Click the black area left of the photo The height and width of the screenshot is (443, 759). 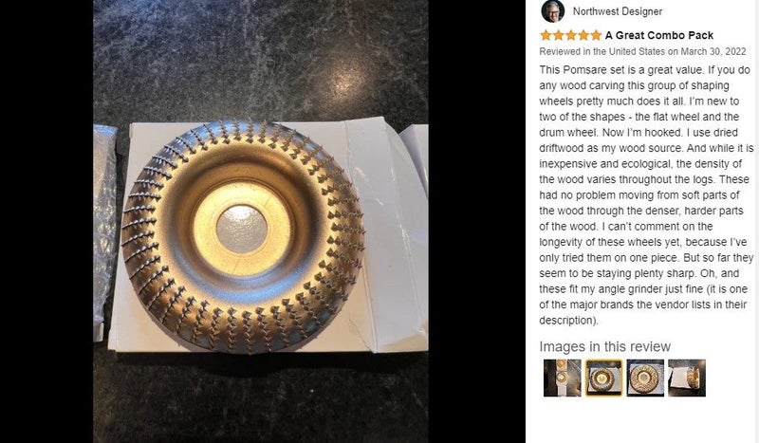pos(46,221)
